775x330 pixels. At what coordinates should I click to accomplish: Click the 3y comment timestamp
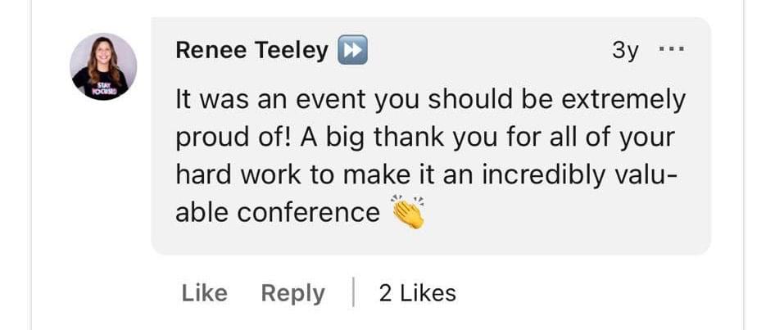pos(625,51)
